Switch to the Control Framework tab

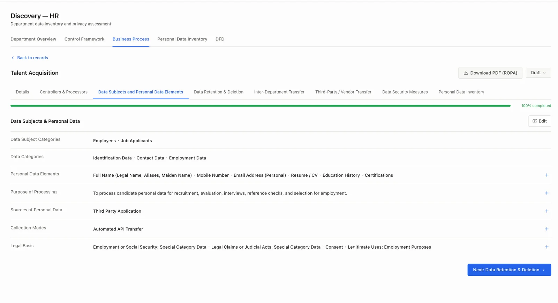tap(84, 39)
